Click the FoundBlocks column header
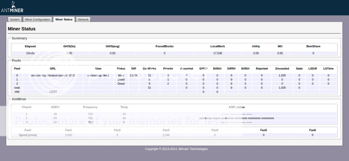Image resolution: width=349 pixels, height=161 pixels. [165, 46]
